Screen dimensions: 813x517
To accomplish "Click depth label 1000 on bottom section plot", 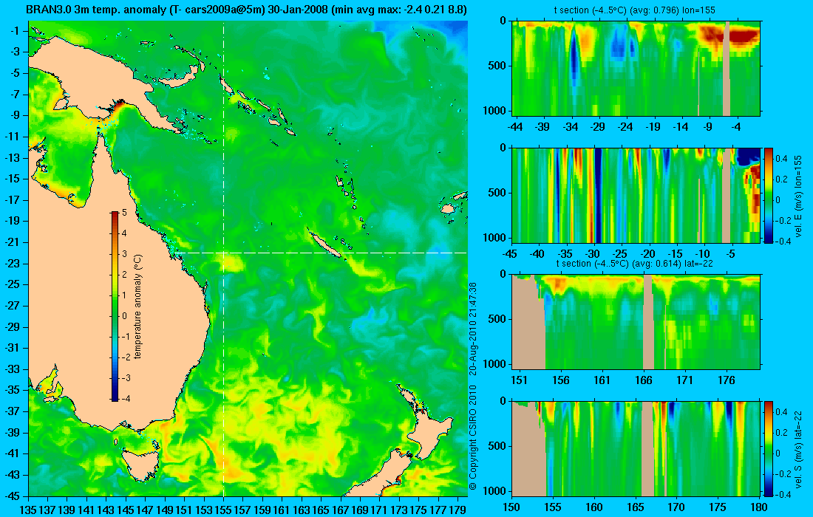I will [x=496, y=490].
